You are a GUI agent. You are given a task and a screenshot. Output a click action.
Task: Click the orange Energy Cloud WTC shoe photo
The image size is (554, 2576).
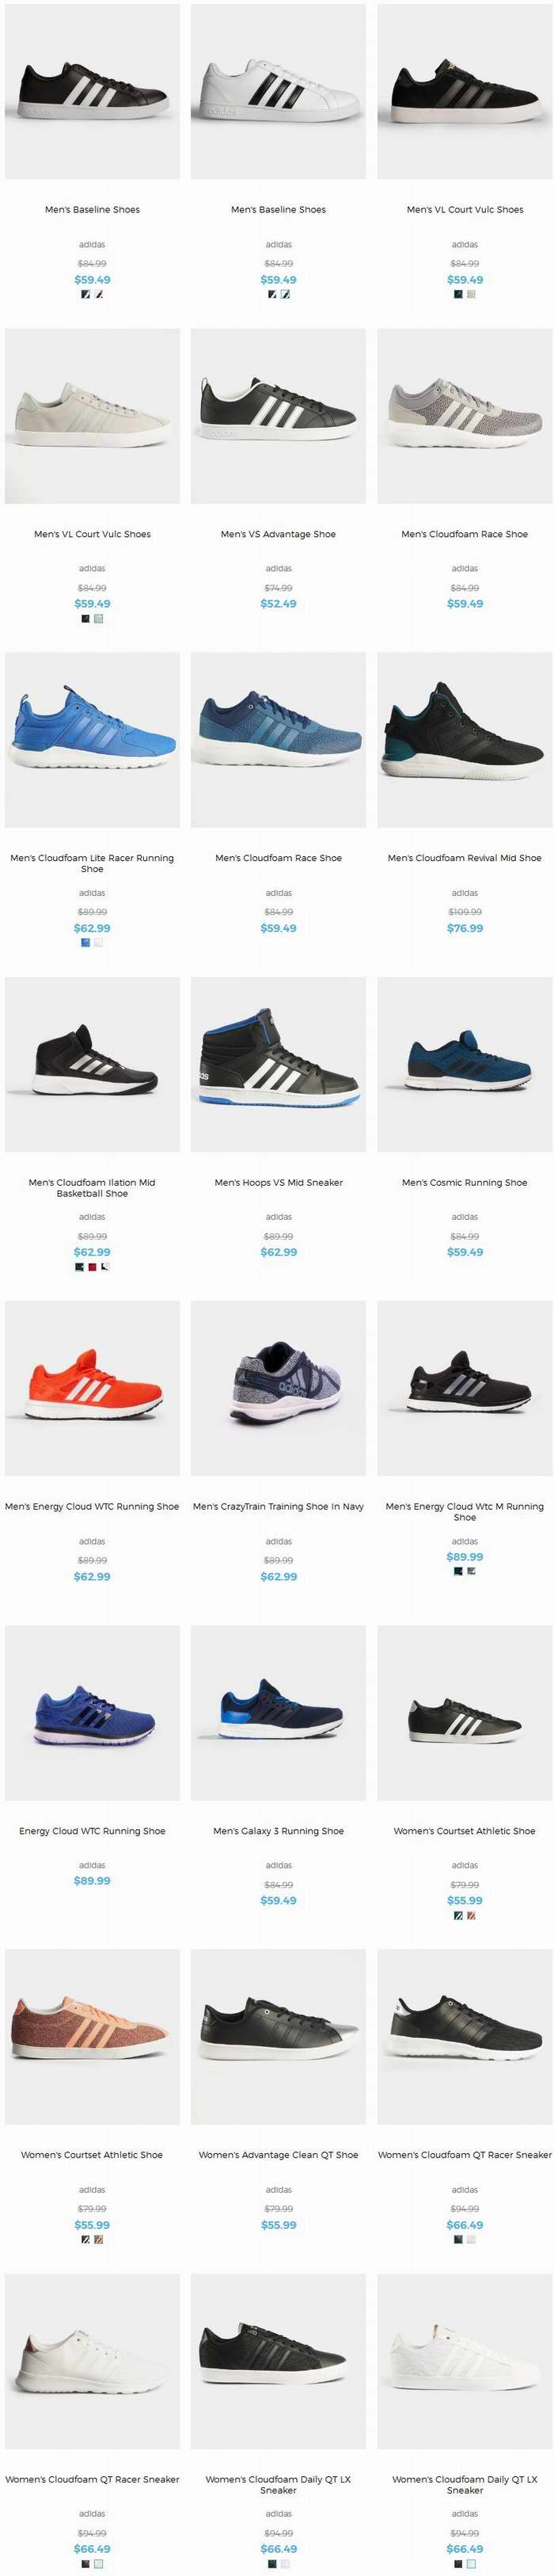(92, 1388)
